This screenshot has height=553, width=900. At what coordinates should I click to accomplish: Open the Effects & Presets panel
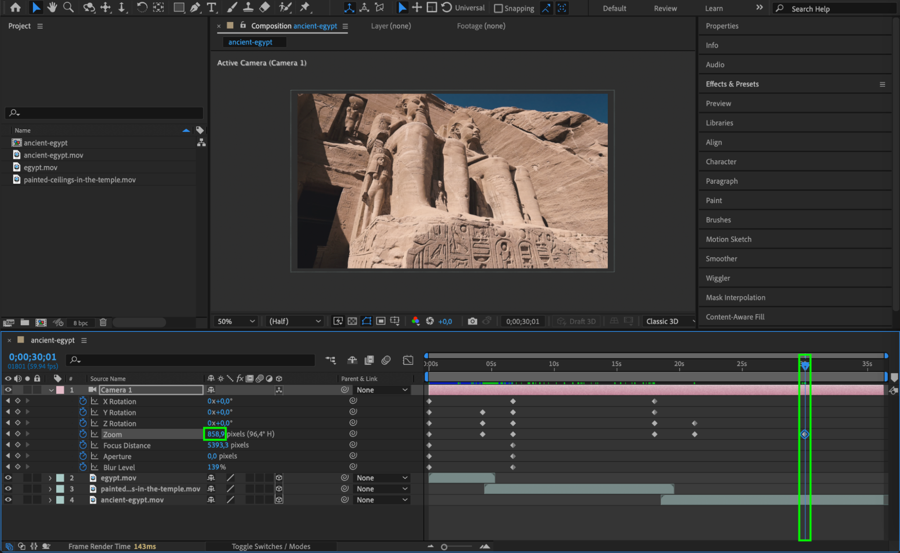point(732,84)
